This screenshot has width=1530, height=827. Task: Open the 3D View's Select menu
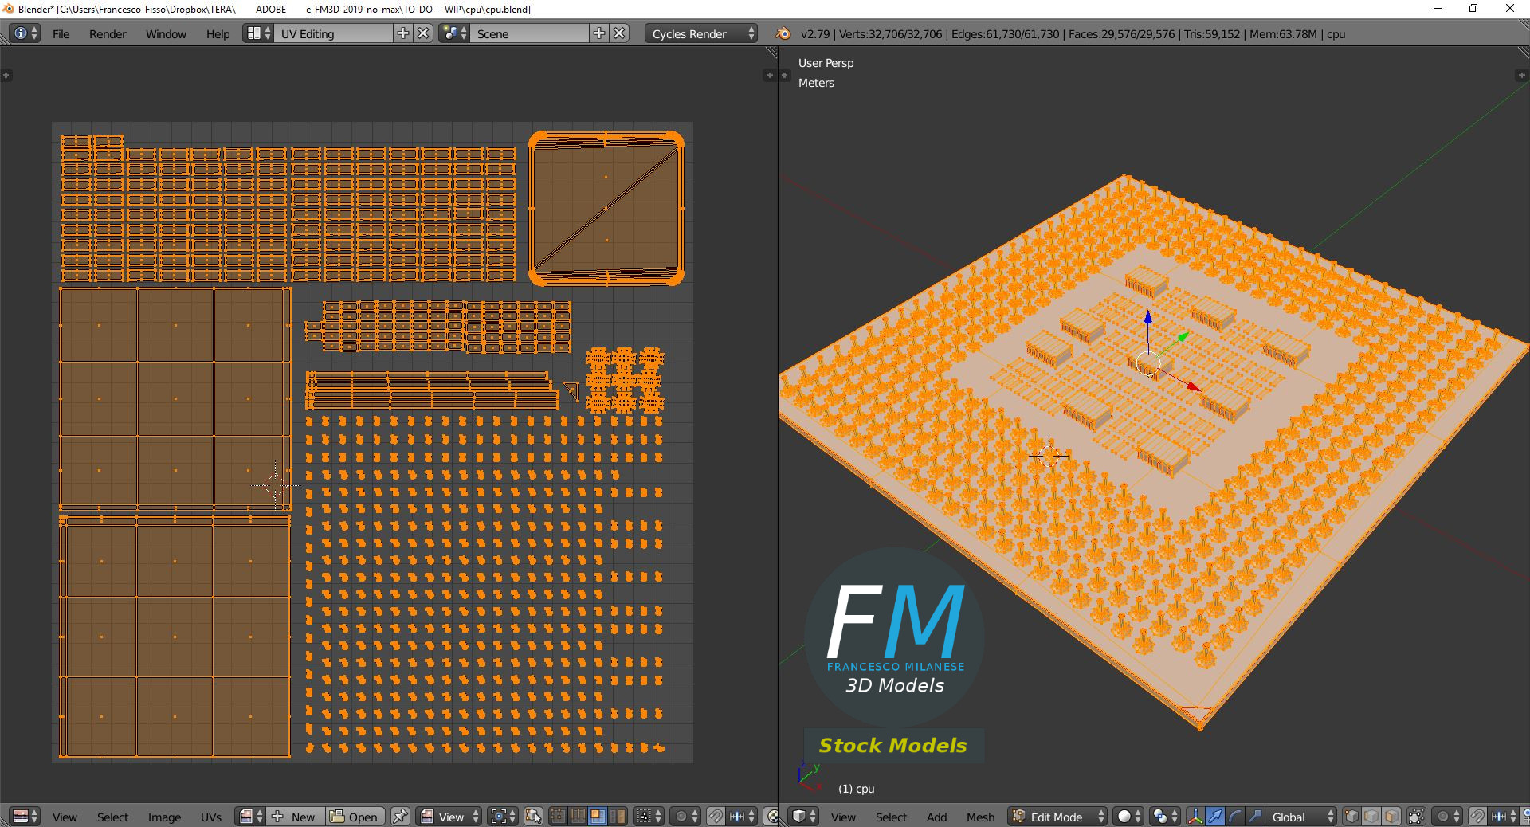pyautogui.click(x=891, y=817)
